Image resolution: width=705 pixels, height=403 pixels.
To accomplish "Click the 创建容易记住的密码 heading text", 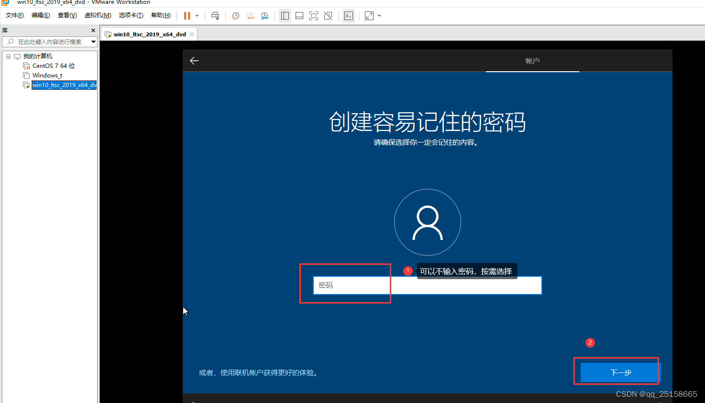I will [428, 122].
